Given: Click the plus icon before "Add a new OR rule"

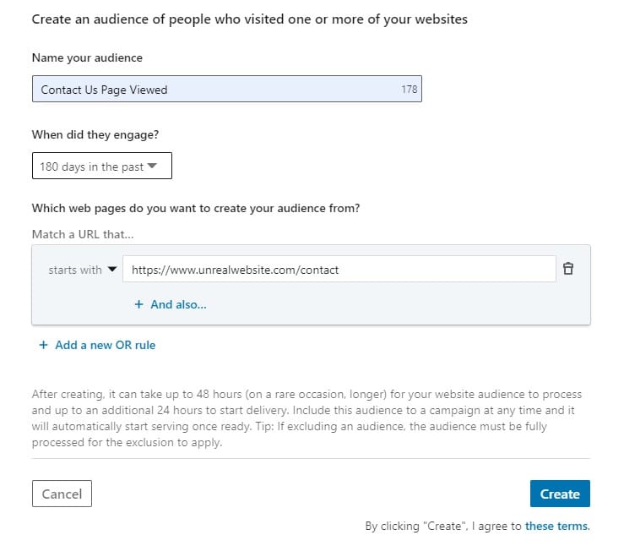Looking at the screenshot, I should click(x=43, y=345).
